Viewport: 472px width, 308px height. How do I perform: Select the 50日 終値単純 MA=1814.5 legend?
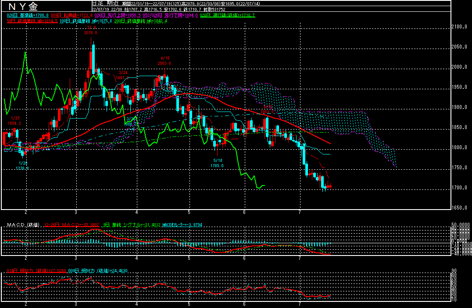32,21
